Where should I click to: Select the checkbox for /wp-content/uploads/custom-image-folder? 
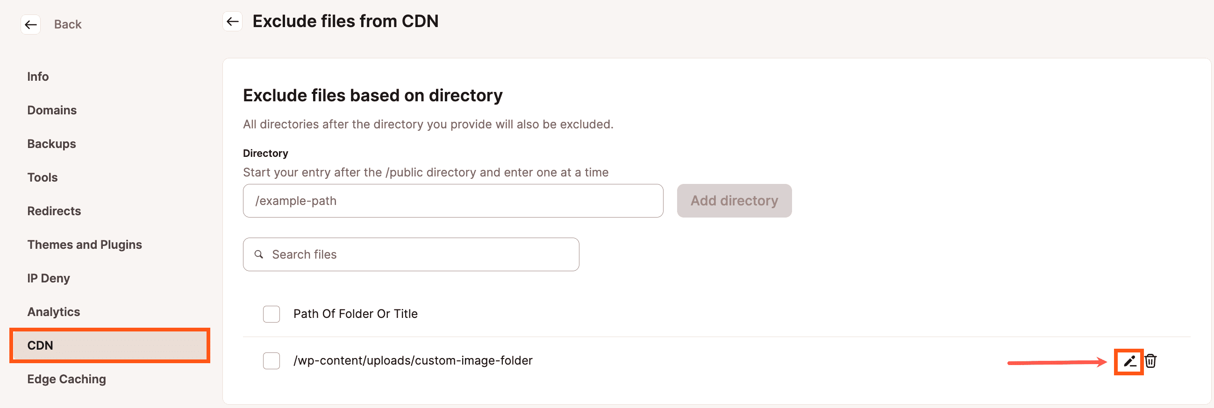click(x=271, y=361)
